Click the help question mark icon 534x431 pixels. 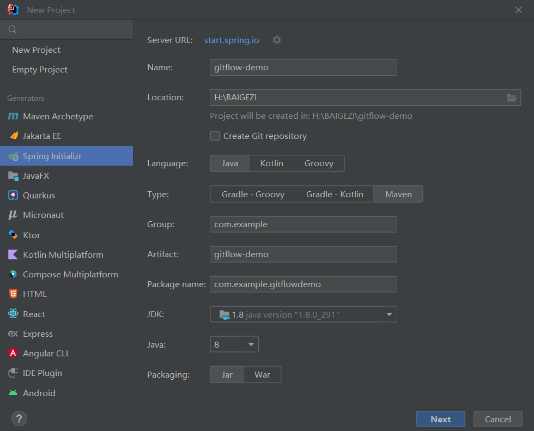click(x=19, y=418)
